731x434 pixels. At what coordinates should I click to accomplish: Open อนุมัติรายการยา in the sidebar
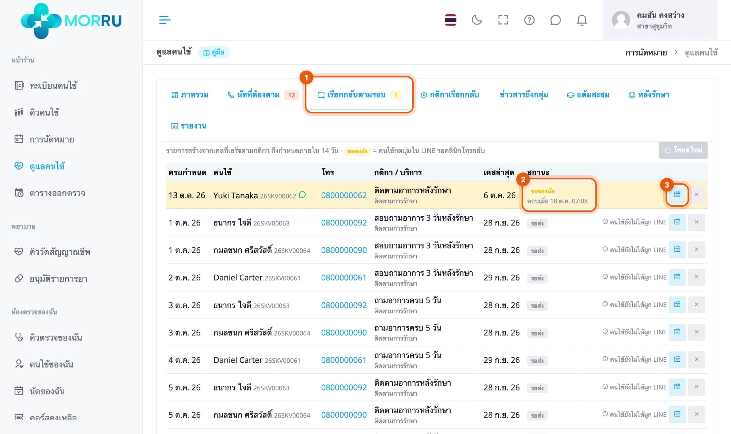point(51,279)
